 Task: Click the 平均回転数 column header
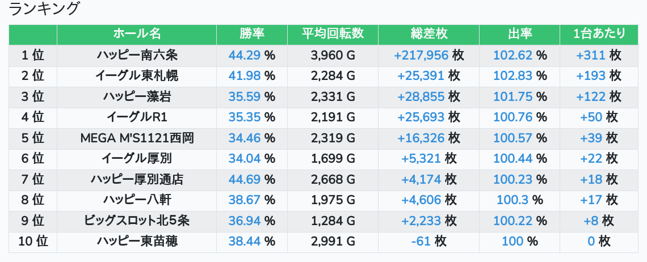point(333,35)
